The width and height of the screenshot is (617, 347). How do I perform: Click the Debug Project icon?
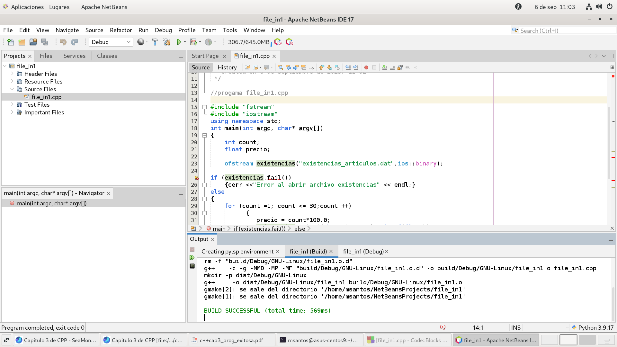pyautogui.click(x=193, y=42)
